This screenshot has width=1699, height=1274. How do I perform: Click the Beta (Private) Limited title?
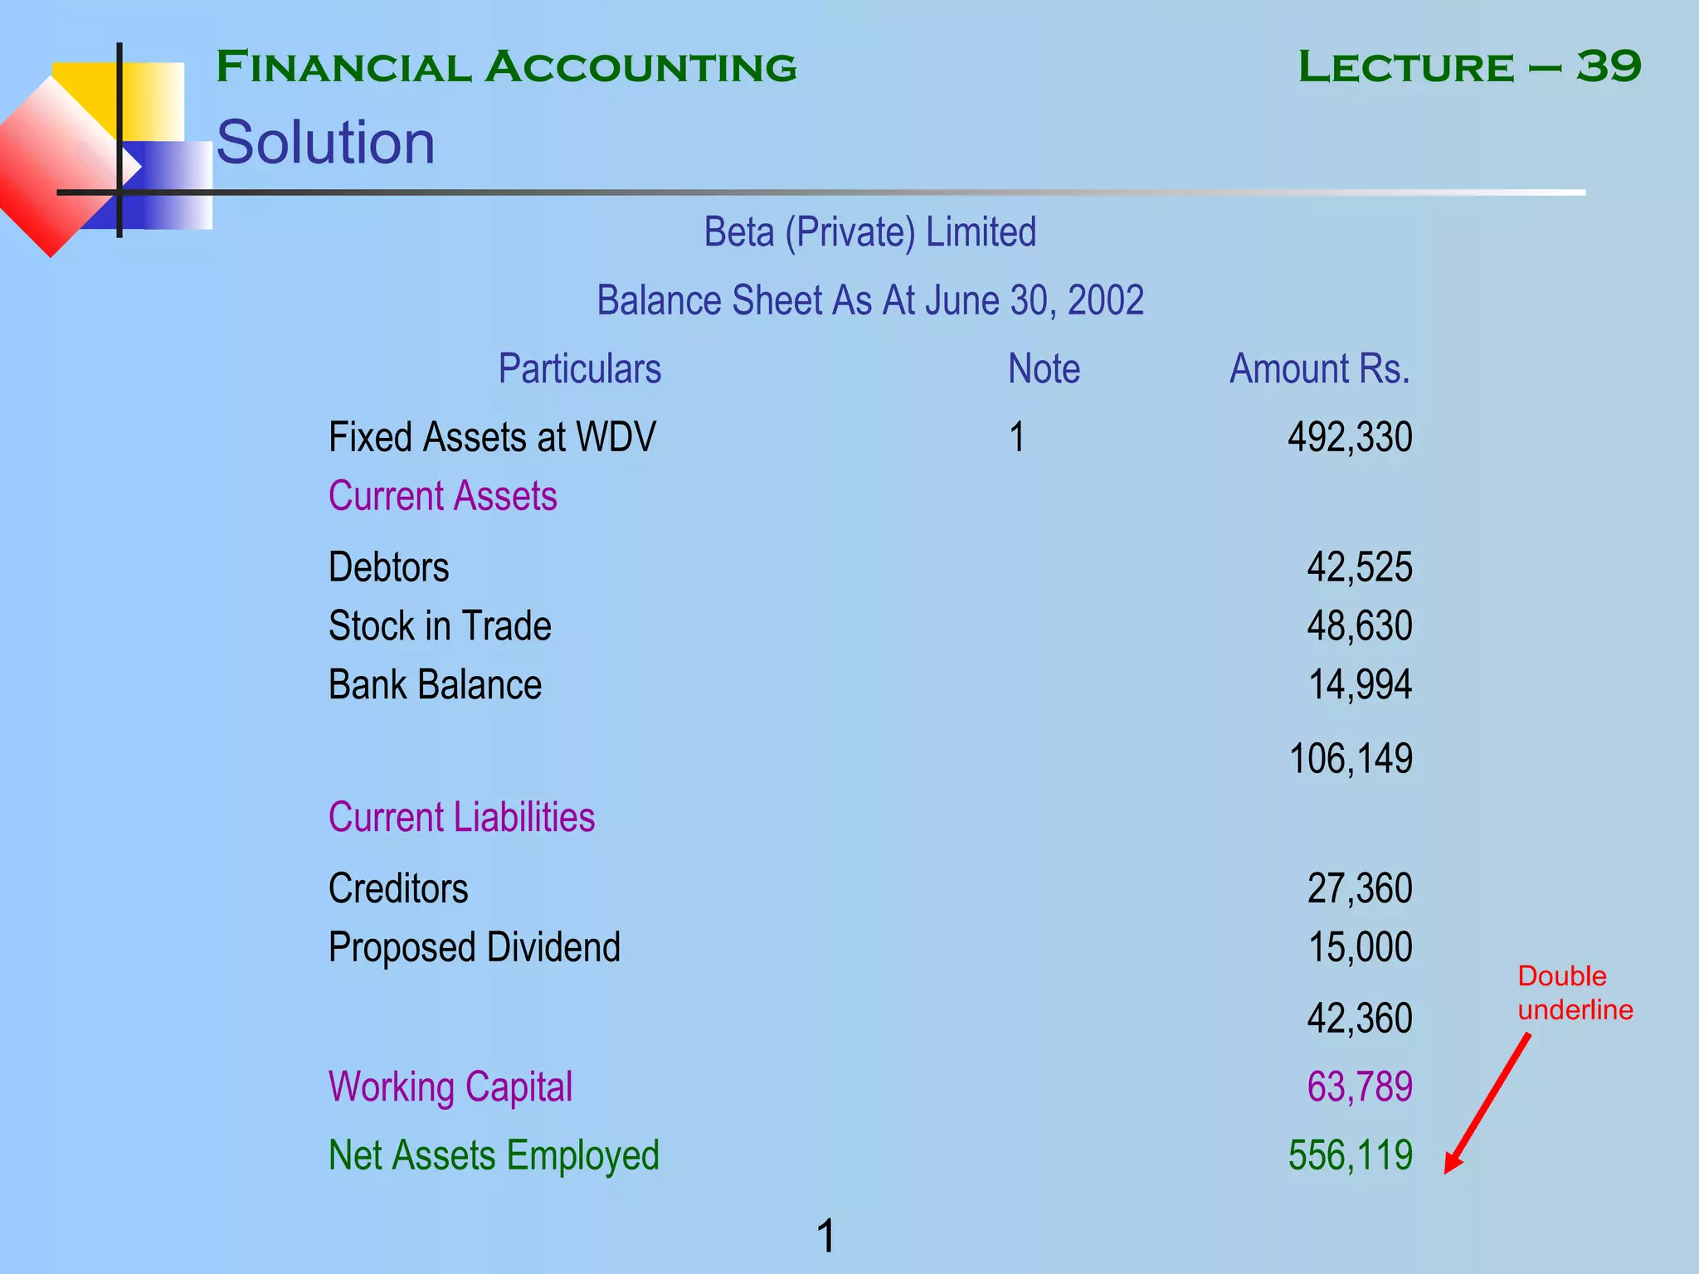point(869,232)
